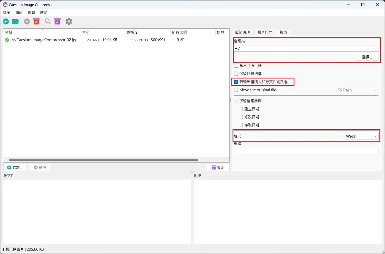Click the purple compress toolbar icon
The height and width of the screenshot is (254, 385).
[57, 22]
